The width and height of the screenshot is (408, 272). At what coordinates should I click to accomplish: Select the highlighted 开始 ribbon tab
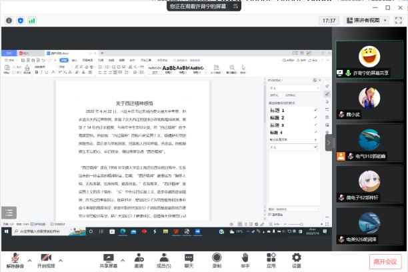point(64,60)
